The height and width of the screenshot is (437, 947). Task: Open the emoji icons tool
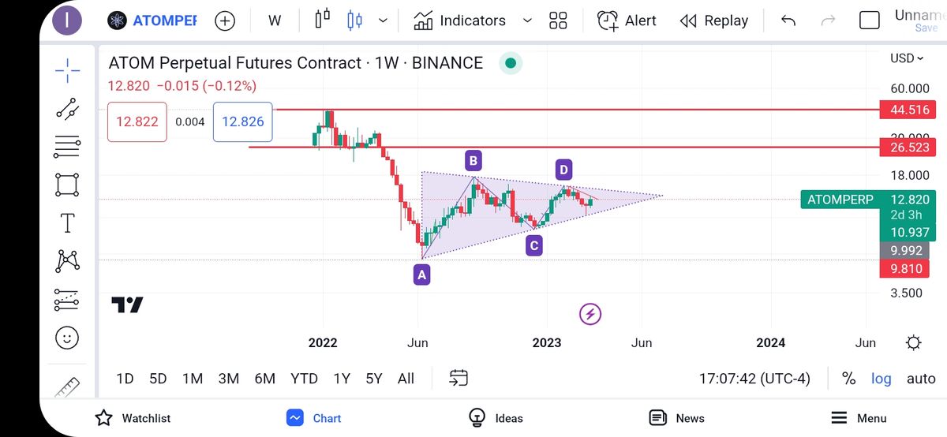click(x=68, y=338)
